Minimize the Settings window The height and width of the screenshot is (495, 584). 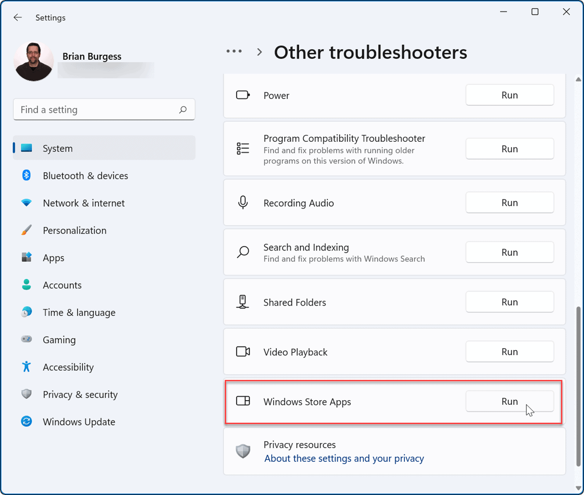tap(503, 12)
